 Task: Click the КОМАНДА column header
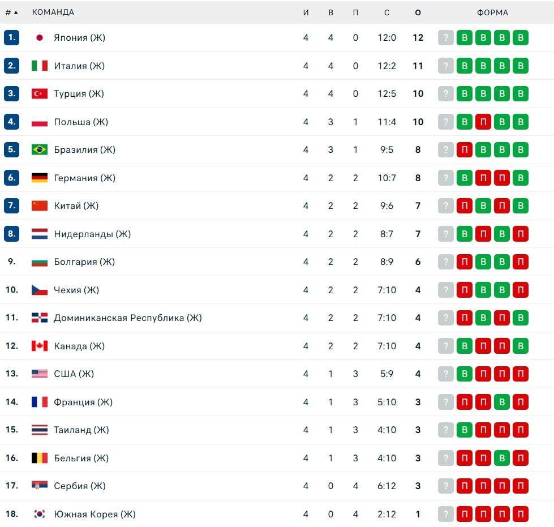coord(53,12)
